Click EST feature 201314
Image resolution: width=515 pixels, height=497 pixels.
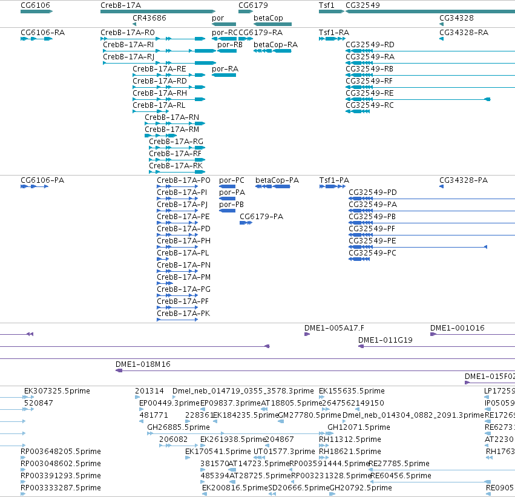point(137,397)
